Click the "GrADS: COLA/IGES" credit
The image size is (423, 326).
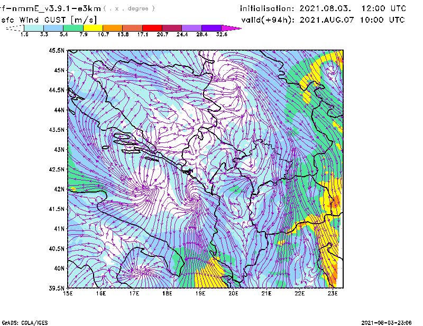(25, 323)
